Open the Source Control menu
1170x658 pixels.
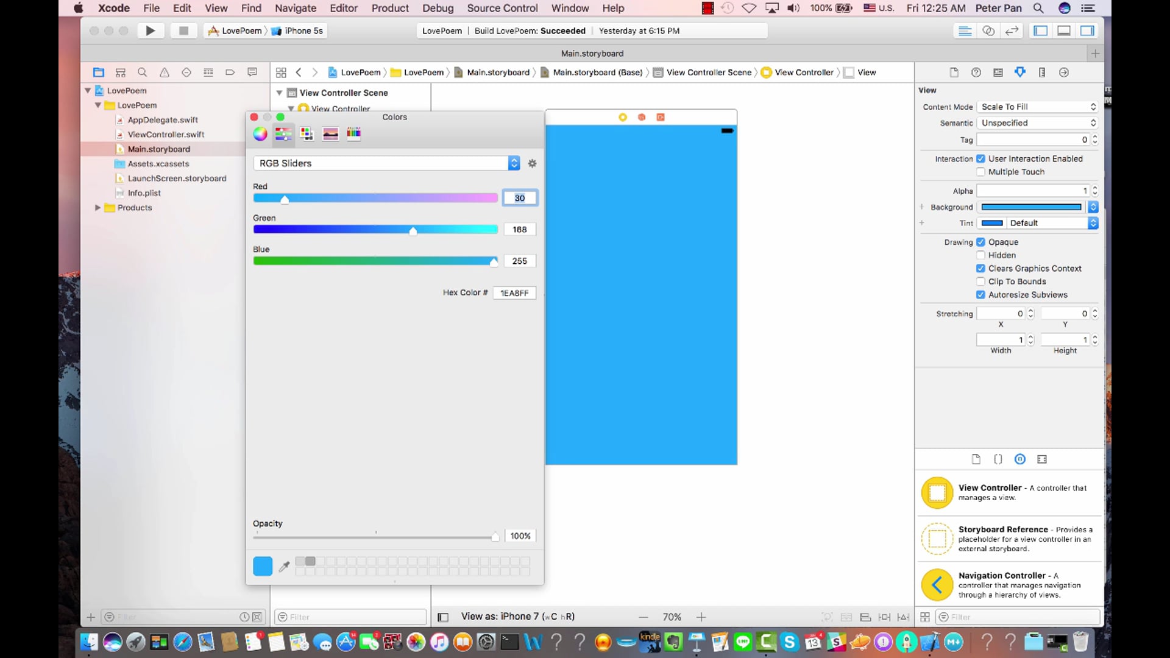click(x=502, y=8)
